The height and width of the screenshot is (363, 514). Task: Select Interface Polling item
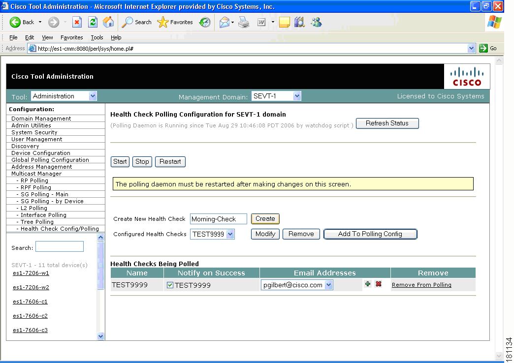43,215
